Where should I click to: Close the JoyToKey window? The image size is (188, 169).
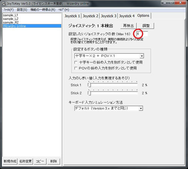pos(180,3)
